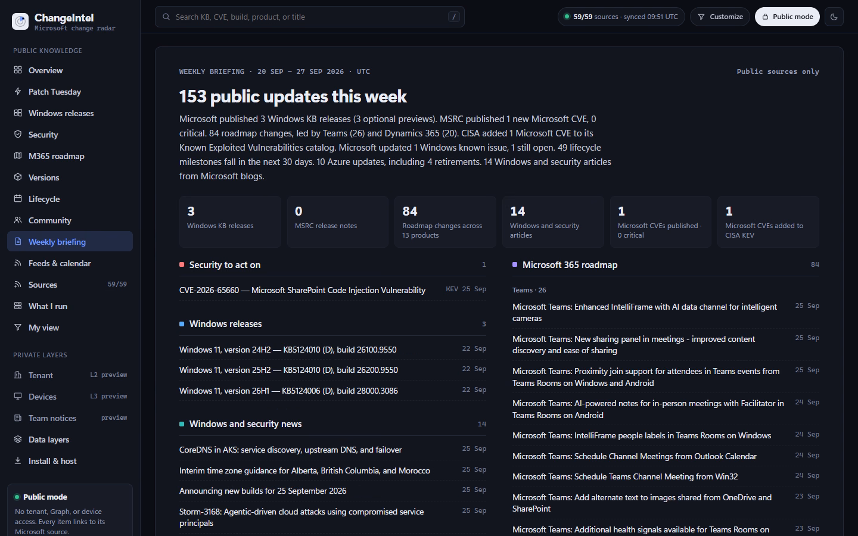Click the Versions tag icon
Image resolution: width=858 pixels, height=536 pixels.
click(x=18, y=177)
